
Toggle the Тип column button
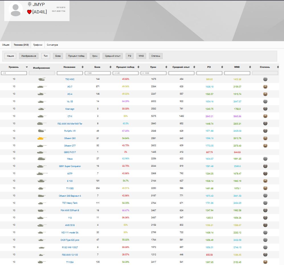point(46,56)
